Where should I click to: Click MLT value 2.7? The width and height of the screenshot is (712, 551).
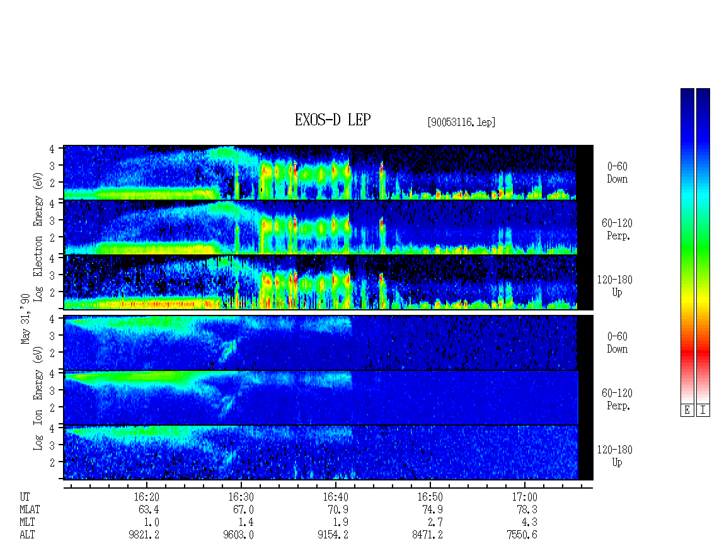pos(435,523)
